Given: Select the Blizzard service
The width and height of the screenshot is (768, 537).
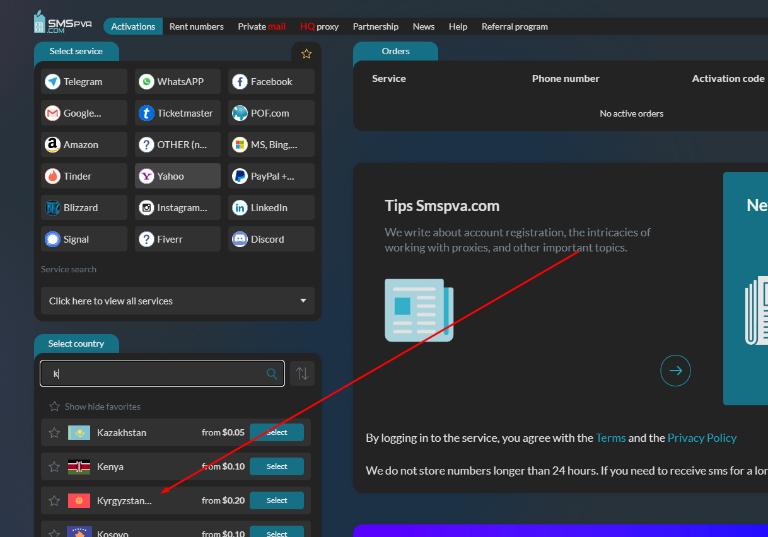Looking at the screenshot, I should click(84, 207).
